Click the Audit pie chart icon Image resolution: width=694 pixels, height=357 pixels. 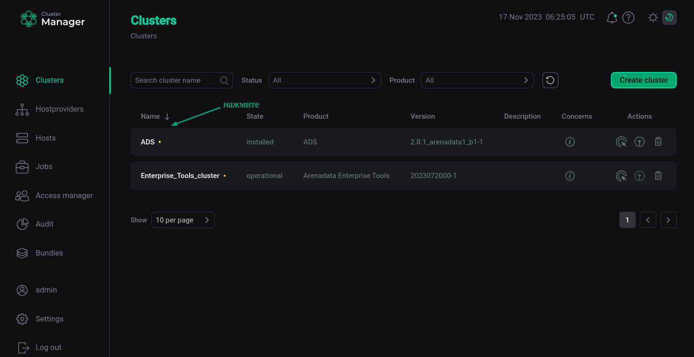point(22,224)
